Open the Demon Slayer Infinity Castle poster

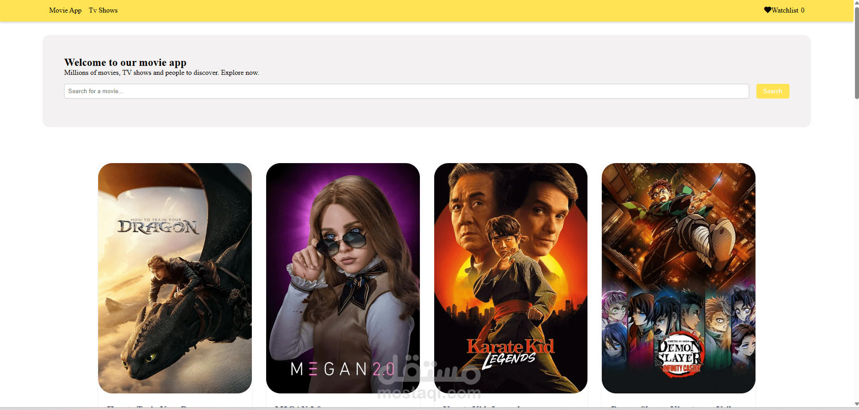[x=678, y=278]
